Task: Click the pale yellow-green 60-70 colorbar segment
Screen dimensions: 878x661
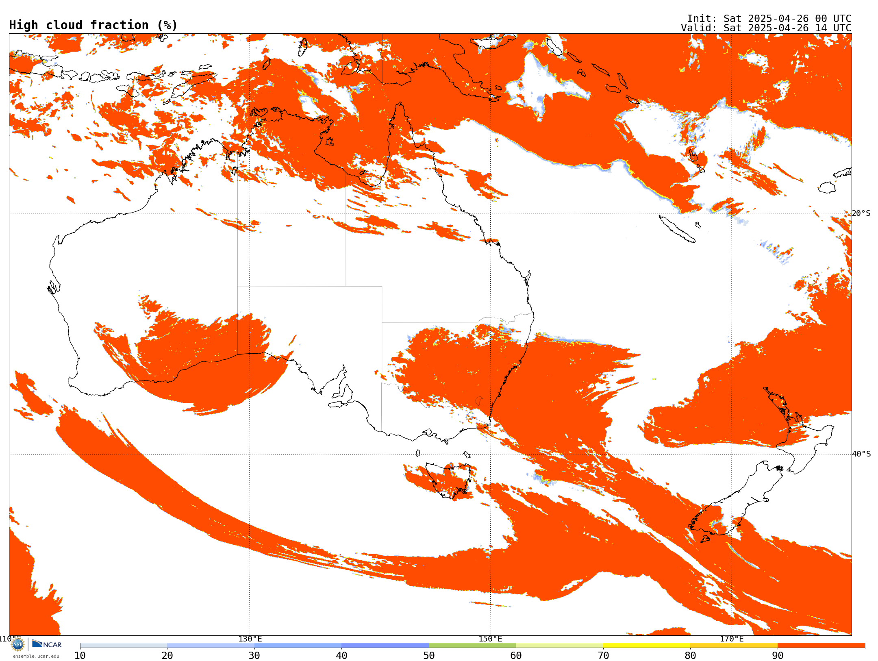Action: click(559, 646)
